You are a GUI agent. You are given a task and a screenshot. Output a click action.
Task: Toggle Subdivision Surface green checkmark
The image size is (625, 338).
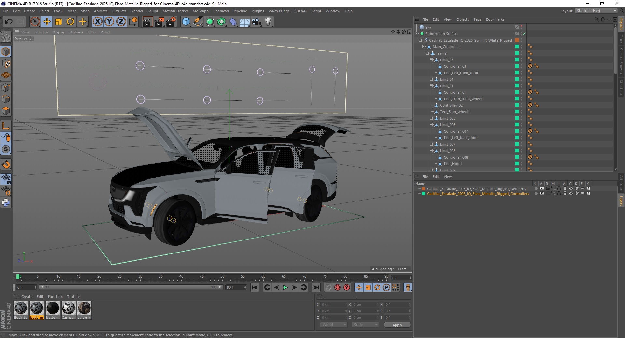click(524, 34)
